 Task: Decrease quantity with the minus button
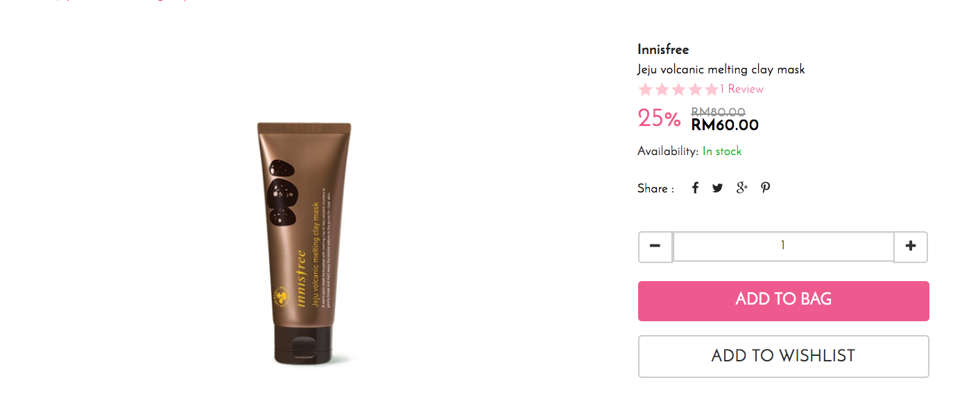pyautogui.click(x=655, y=246)
